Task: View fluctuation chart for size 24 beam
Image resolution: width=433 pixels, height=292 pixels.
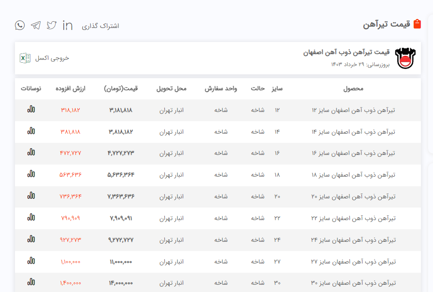Action: [31, 239]
